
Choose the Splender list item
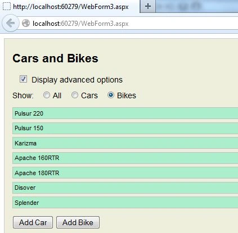125,203
